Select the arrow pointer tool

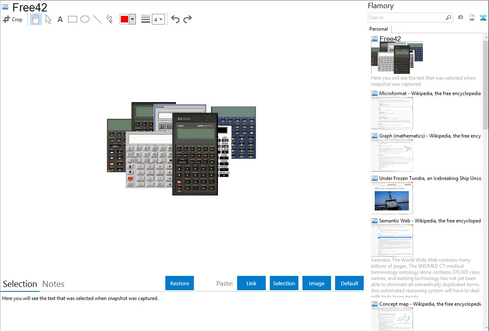pyautogui.click(x=48, y=19)
